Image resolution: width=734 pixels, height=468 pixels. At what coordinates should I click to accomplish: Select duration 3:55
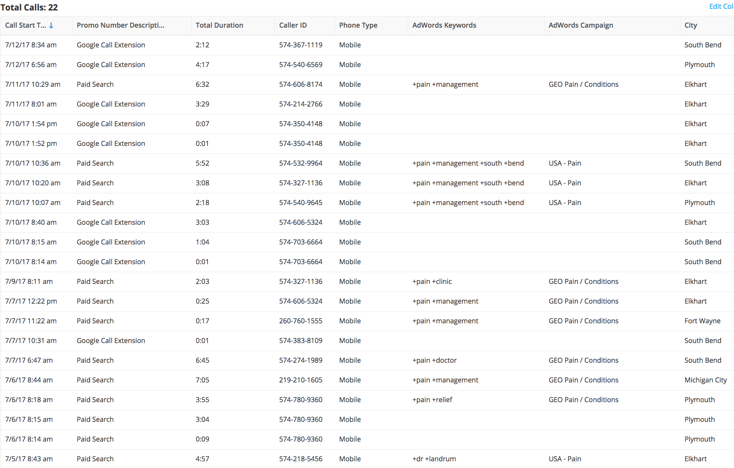[x=202, y=400]
